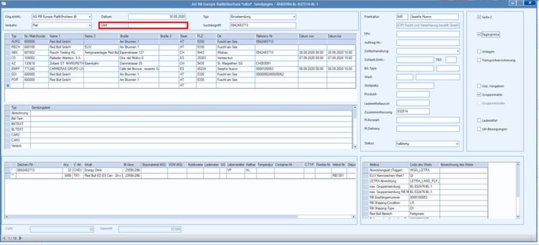
Task: Go to previous record with the 1/10 back arrow
Action: [4, 238]
